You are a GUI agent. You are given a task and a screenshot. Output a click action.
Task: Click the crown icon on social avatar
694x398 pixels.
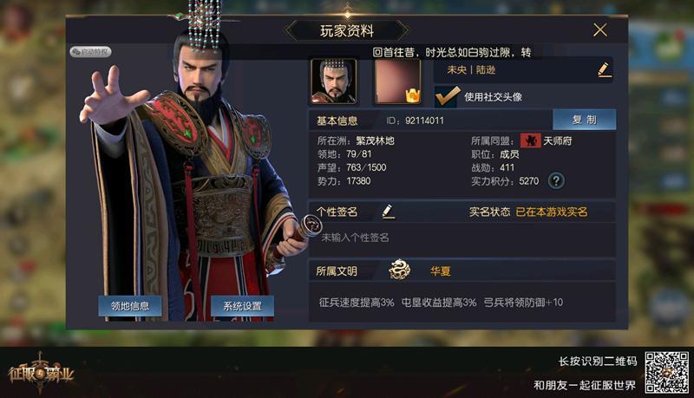click(413, 95)
